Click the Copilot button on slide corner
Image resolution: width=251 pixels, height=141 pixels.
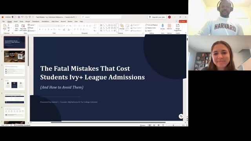181,116
